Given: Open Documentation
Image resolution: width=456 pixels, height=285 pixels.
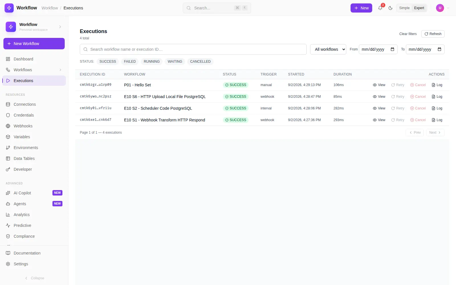Looking at the screenshot, I should tap(34, 253).
